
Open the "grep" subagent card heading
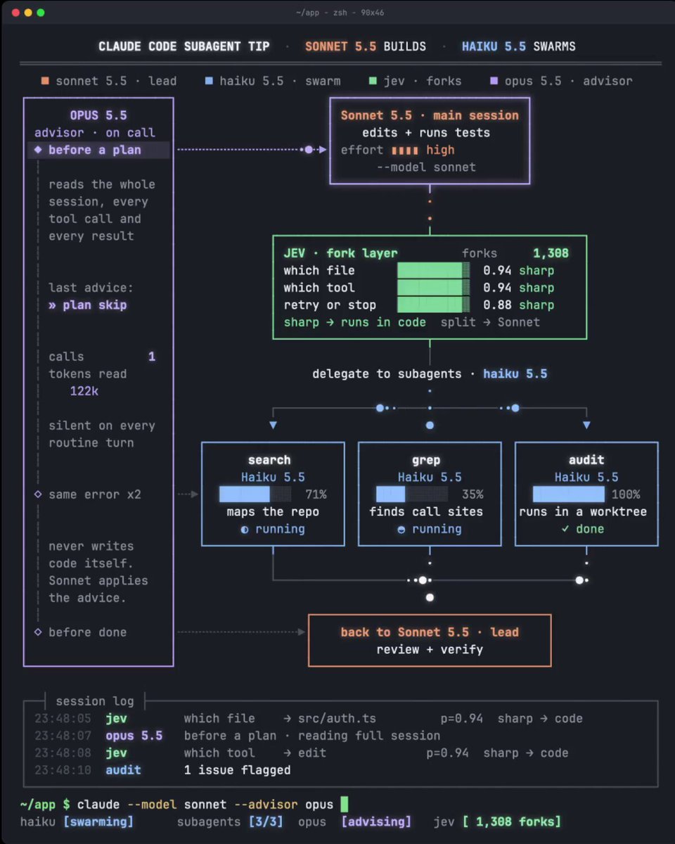(x=426, y=460)
